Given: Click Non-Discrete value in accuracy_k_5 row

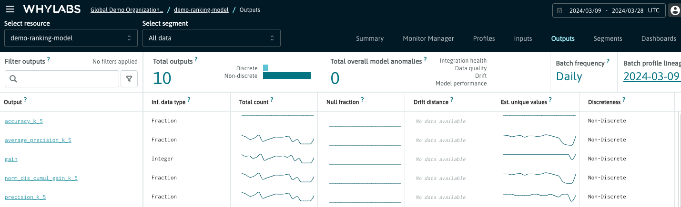Looking at the screenshot, I should [x=607, y=121].
